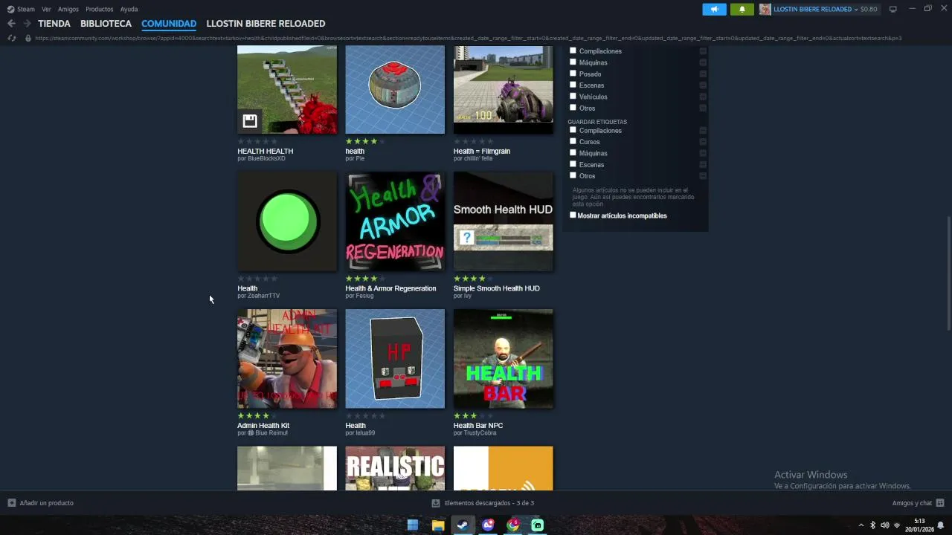Show hidden tray icons chevron
Image resolution: width=952 pixels, height=535 pixels.
(861, 525)
